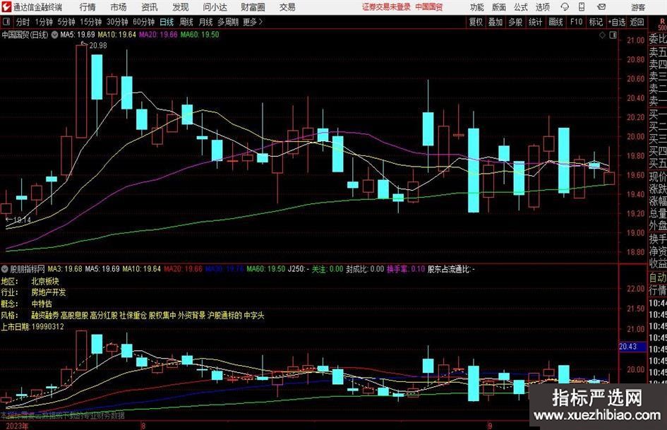
Task: Switch to the 月线 monthly tab
Action: (x=206, y=22)
